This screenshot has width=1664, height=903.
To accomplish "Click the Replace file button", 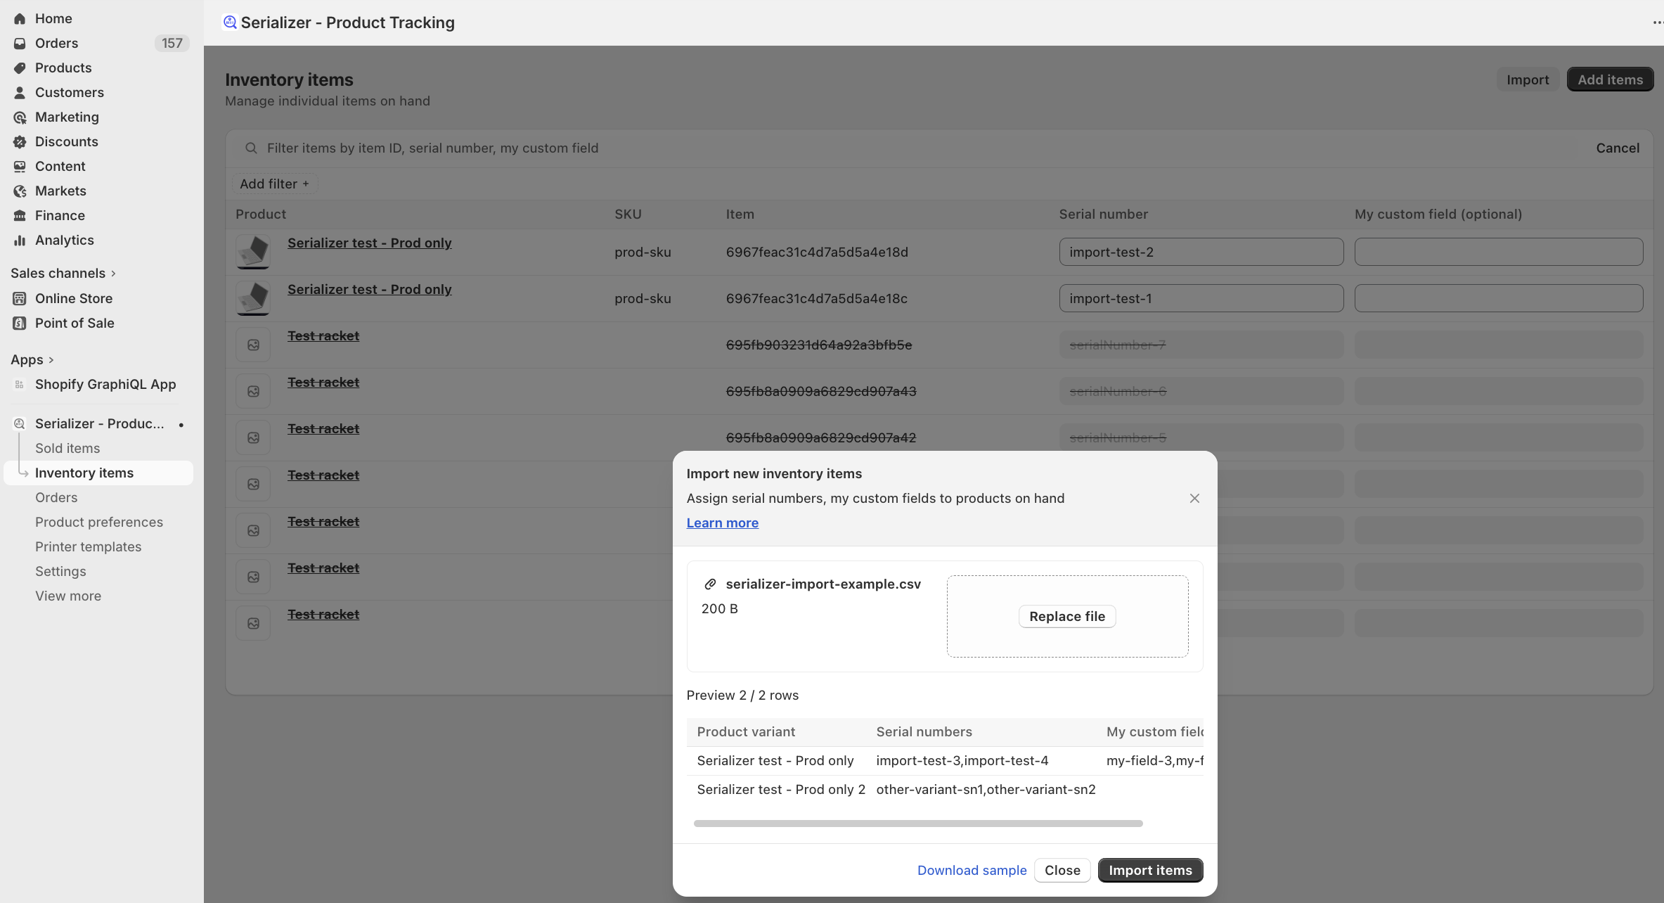I will tap(1066, 617).
